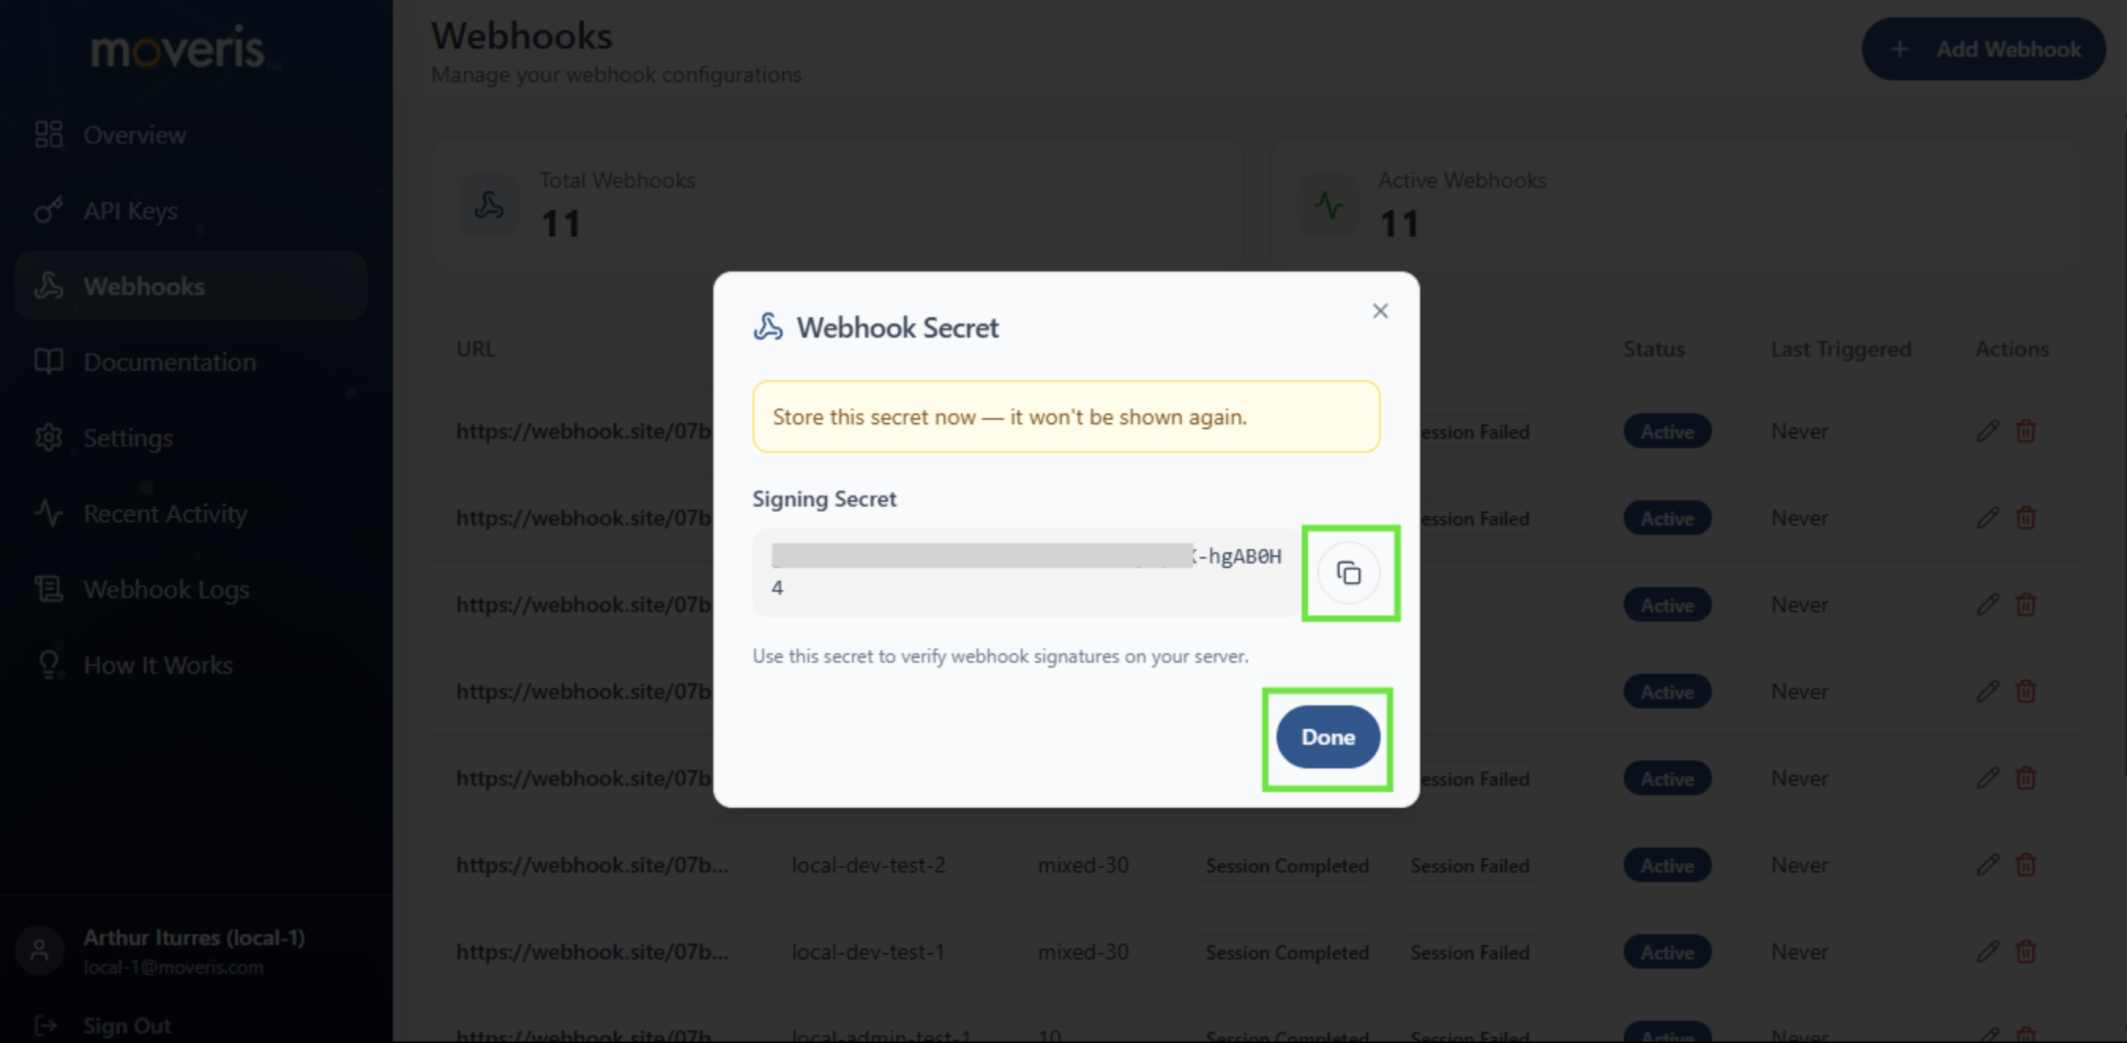Click the Settings gear in the sidebar

point(49,438)
